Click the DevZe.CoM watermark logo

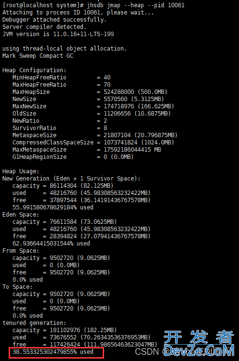(199, 343)
